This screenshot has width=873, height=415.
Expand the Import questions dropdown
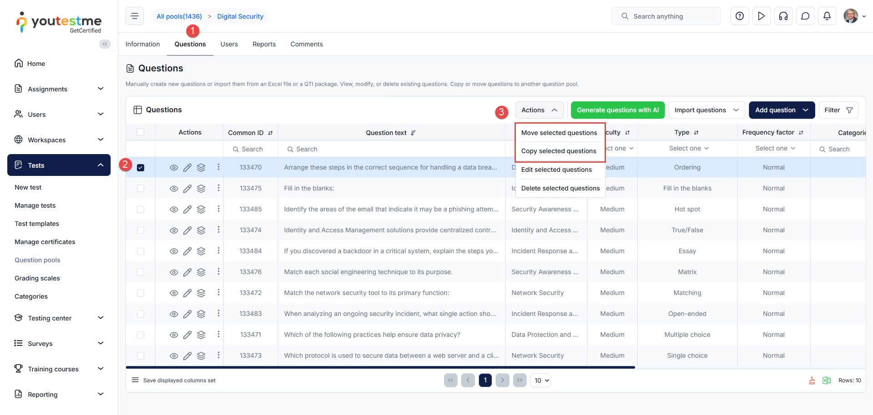click(x=706, y=110)
